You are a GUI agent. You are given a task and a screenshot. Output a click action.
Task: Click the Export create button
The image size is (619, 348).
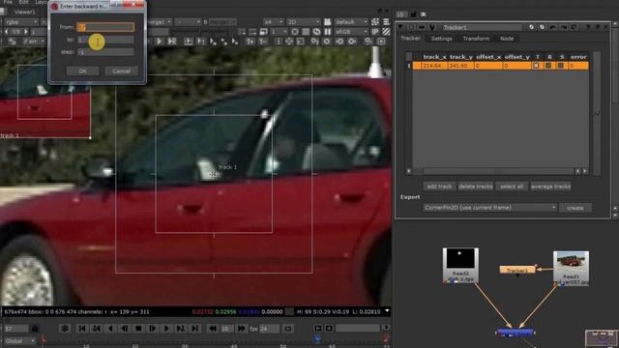[575, 208]
